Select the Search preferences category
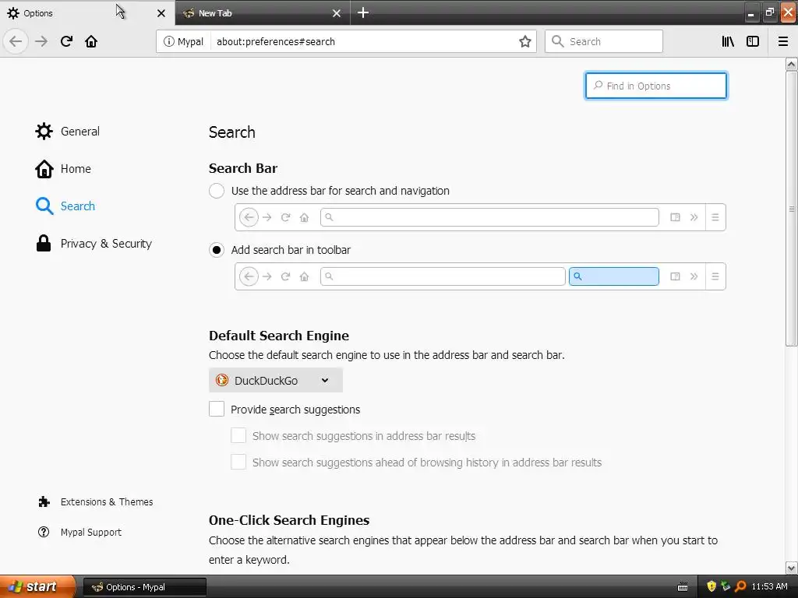798x598 pixels. pos(65,206)
